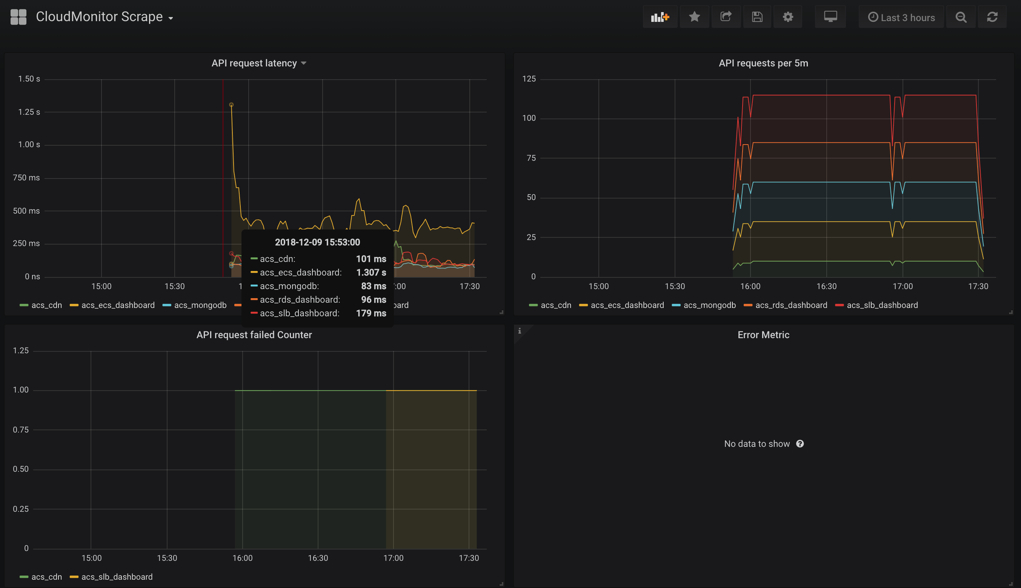
Task: Toggle acs_mongodb series in latency legend
Action: point(200,305)
